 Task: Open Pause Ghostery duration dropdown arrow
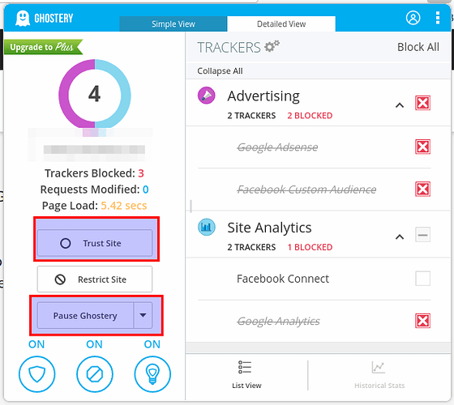(x=143, y=315)
